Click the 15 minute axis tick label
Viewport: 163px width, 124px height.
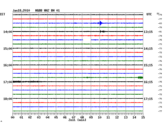(x=143, y=117)
